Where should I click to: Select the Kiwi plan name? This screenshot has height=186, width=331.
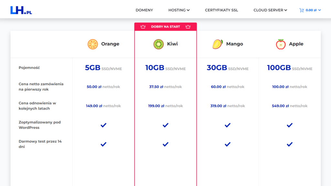coord(172,44)
